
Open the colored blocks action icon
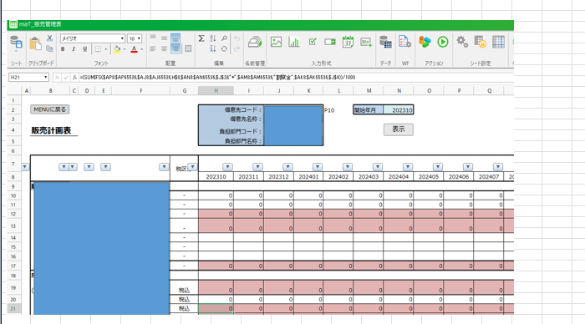[x=425, y=42]
